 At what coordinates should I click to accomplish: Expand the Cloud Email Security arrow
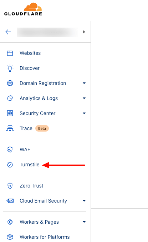click(84, 201)
